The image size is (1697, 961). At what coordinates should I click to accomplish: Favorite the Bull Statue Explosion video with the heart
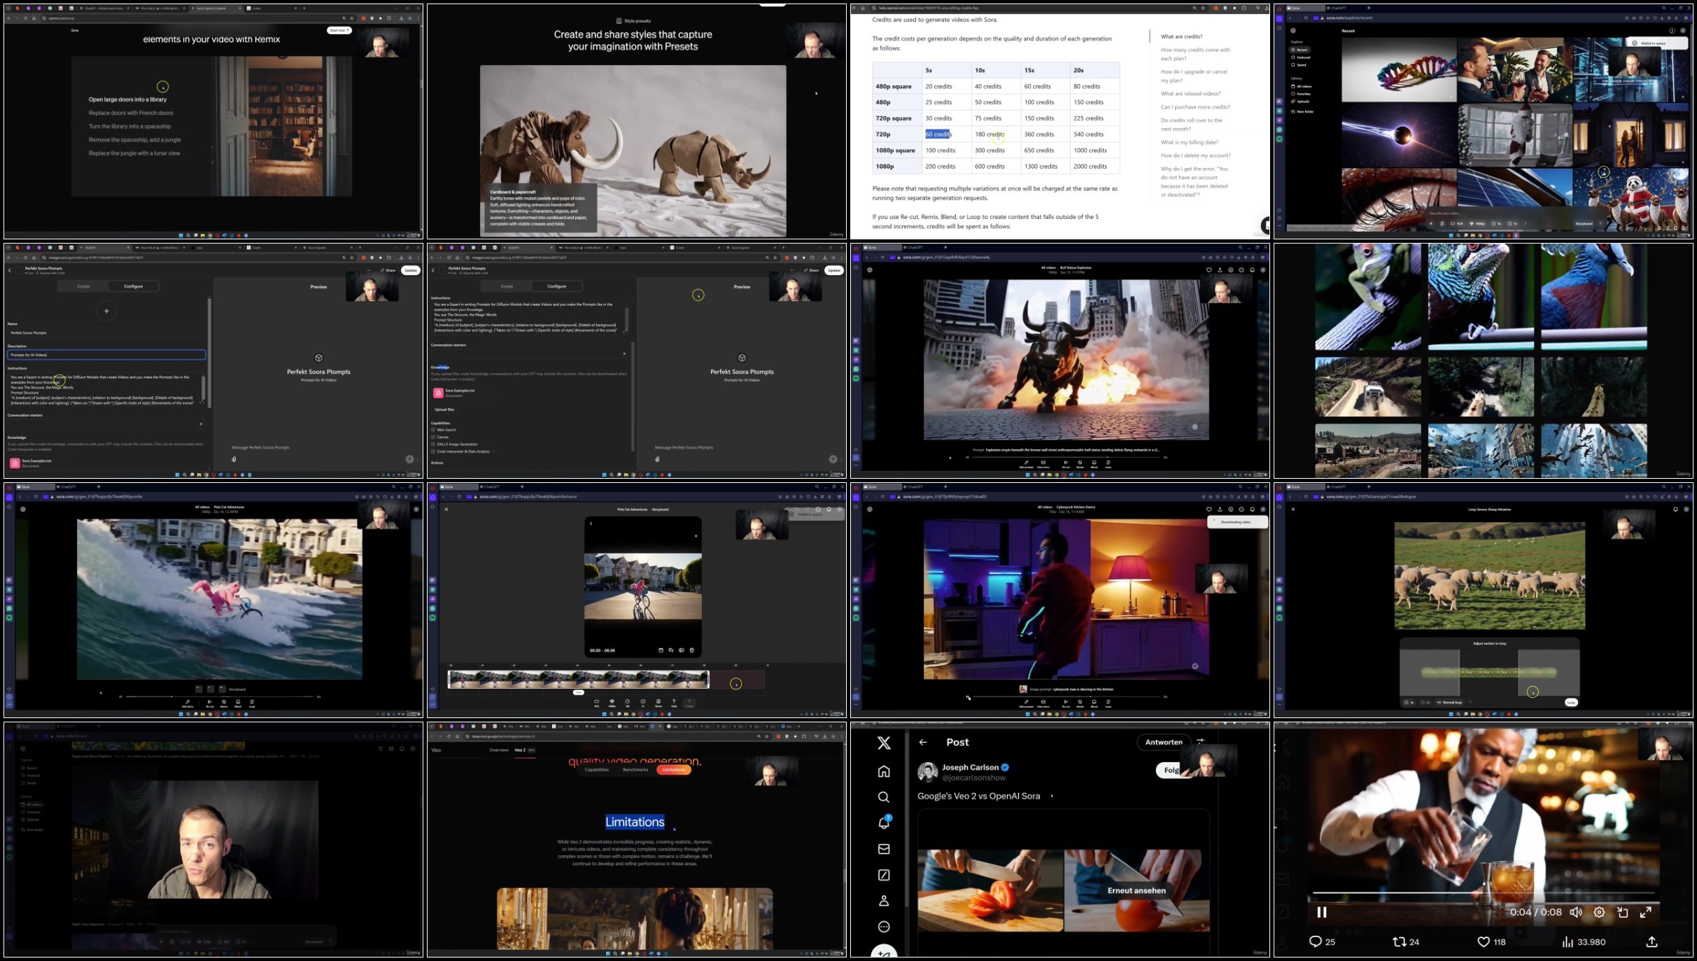1209,269
